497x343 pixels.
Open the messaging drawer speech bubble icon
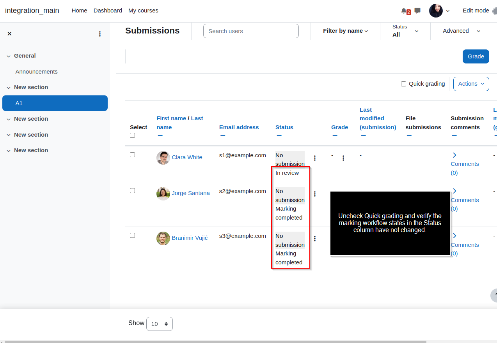[417, 11]
